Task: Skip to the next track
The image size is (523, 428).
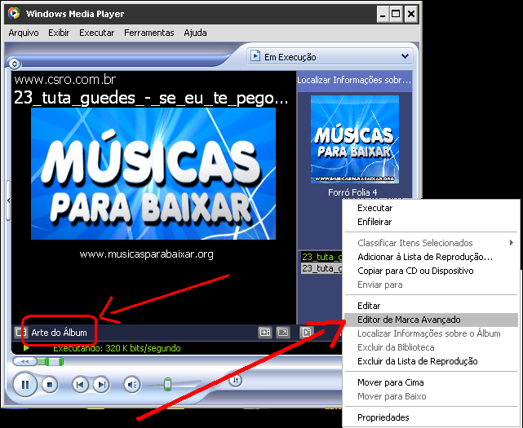Action: click(x=100, y=384)
